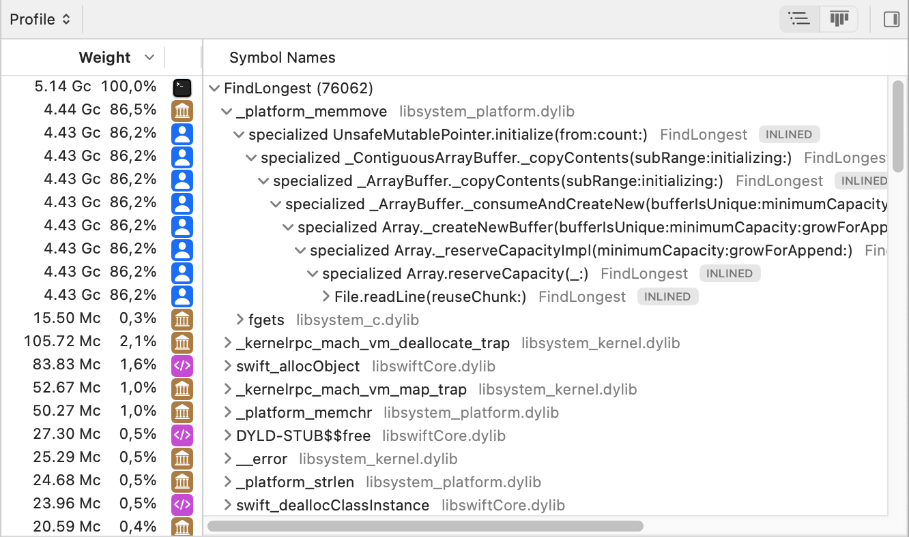This screenshot has width=909, height=537.
Task: Click the horizontal scrollbar at the bottom
Action: tap(425, 526)
